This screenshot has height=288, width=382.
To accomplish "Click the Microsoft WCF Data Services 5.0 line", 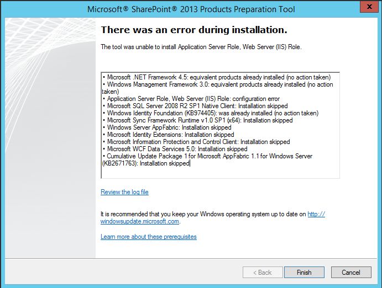I will 175,149.
